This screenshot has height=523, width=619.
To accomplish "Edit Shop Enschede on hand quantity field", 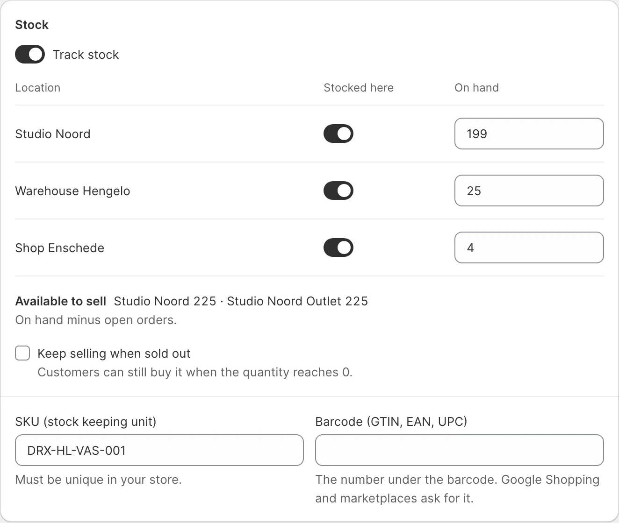I will tap(529, 247).
